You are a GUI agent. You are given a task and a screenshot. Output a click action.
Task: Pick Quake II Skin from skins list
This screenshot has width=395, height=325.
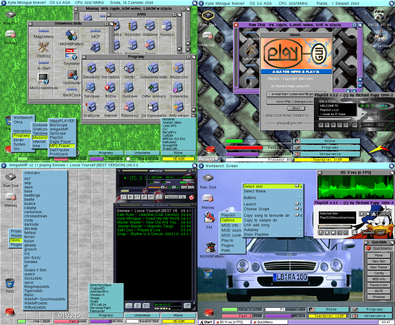(35, 270)
